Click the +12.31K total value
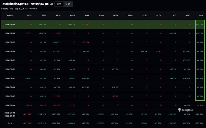206x128 pixels. pyautogui.click(x=200, y=78)
